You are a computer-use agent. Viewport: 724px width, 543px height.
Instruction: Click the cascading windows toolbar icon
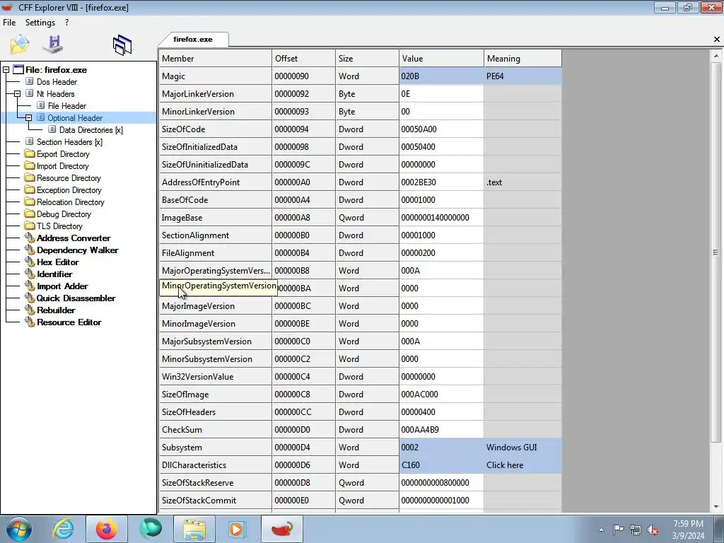coord(122,45)
